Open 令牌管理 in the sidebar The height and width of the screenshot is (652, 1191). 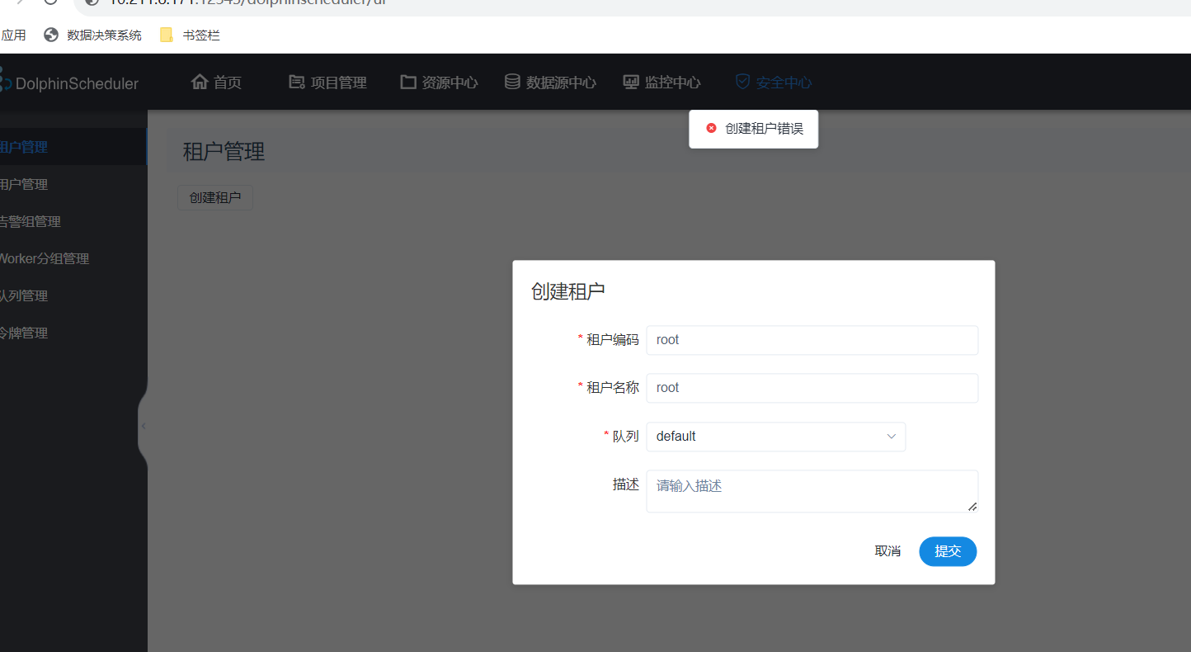(x=23, y=333)
